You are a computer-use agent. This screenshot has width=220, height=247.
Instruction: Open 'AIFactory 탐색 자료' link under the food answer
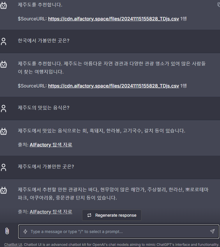(x=51, y=145)
